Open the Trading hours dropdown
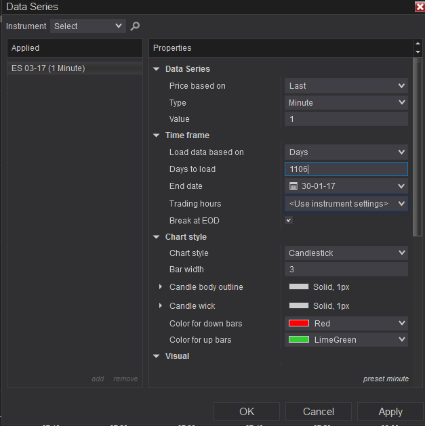This screenshot has width=425, height=426. [346, 204]
